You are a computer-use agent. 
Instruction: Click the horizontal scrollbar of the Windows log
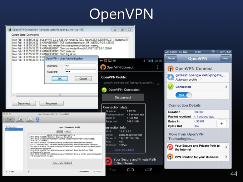point(57,95)
